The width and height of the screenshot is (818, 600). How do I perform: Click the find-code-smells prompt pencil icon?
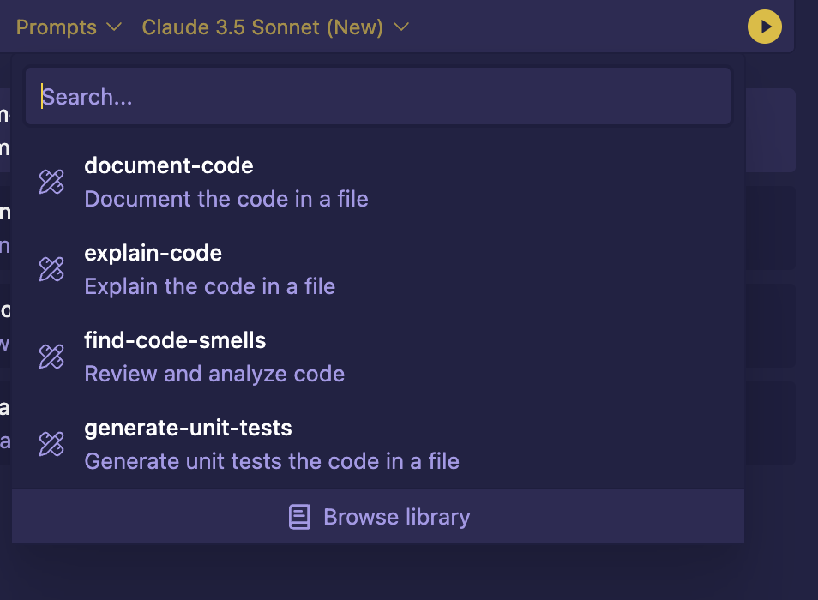[x=51, y=357]
